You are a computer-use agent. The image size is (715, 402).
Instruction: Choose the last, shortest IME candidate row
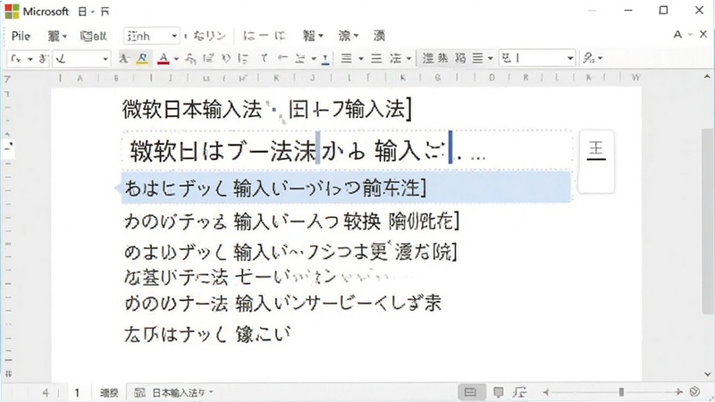click(207, 334)
